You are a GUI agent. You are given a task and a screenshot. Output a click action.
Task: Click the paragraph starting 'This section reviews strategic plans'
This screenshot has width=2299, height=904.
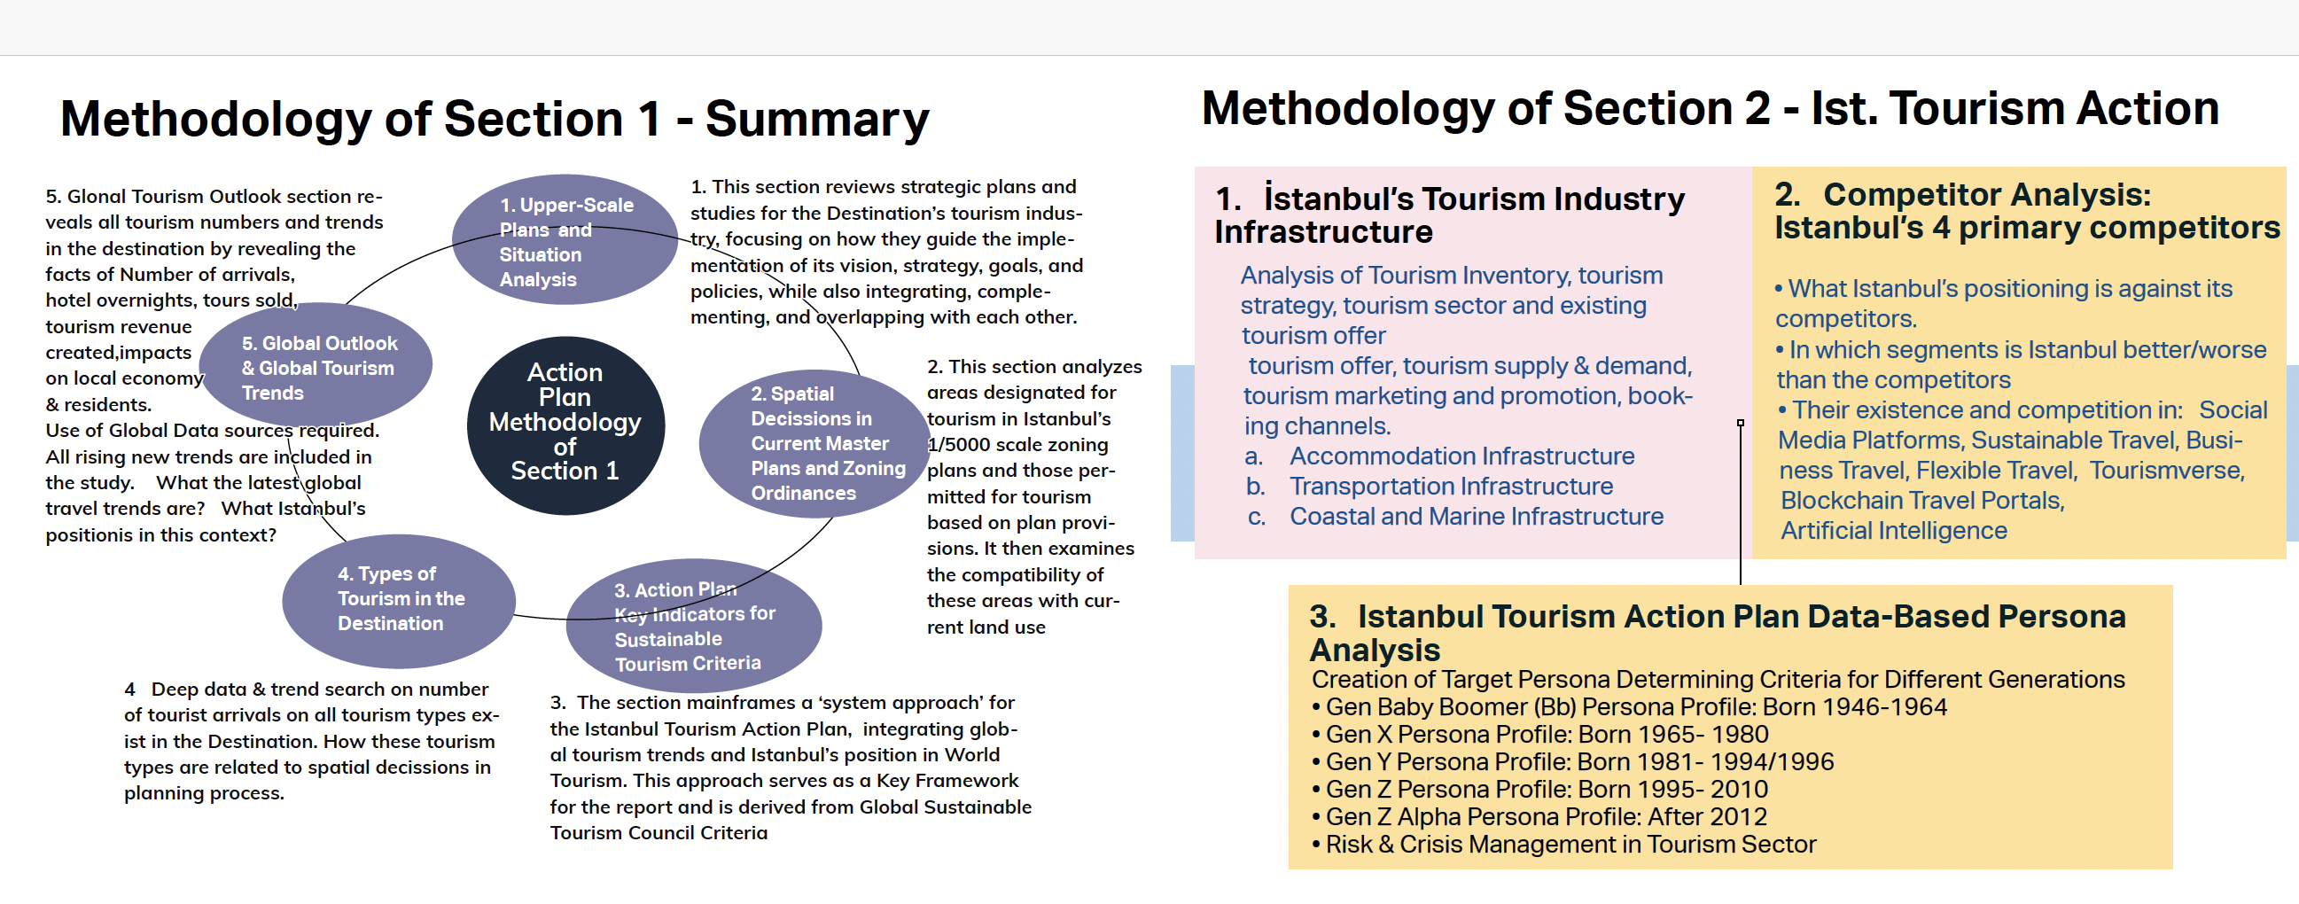coord(885,252)
